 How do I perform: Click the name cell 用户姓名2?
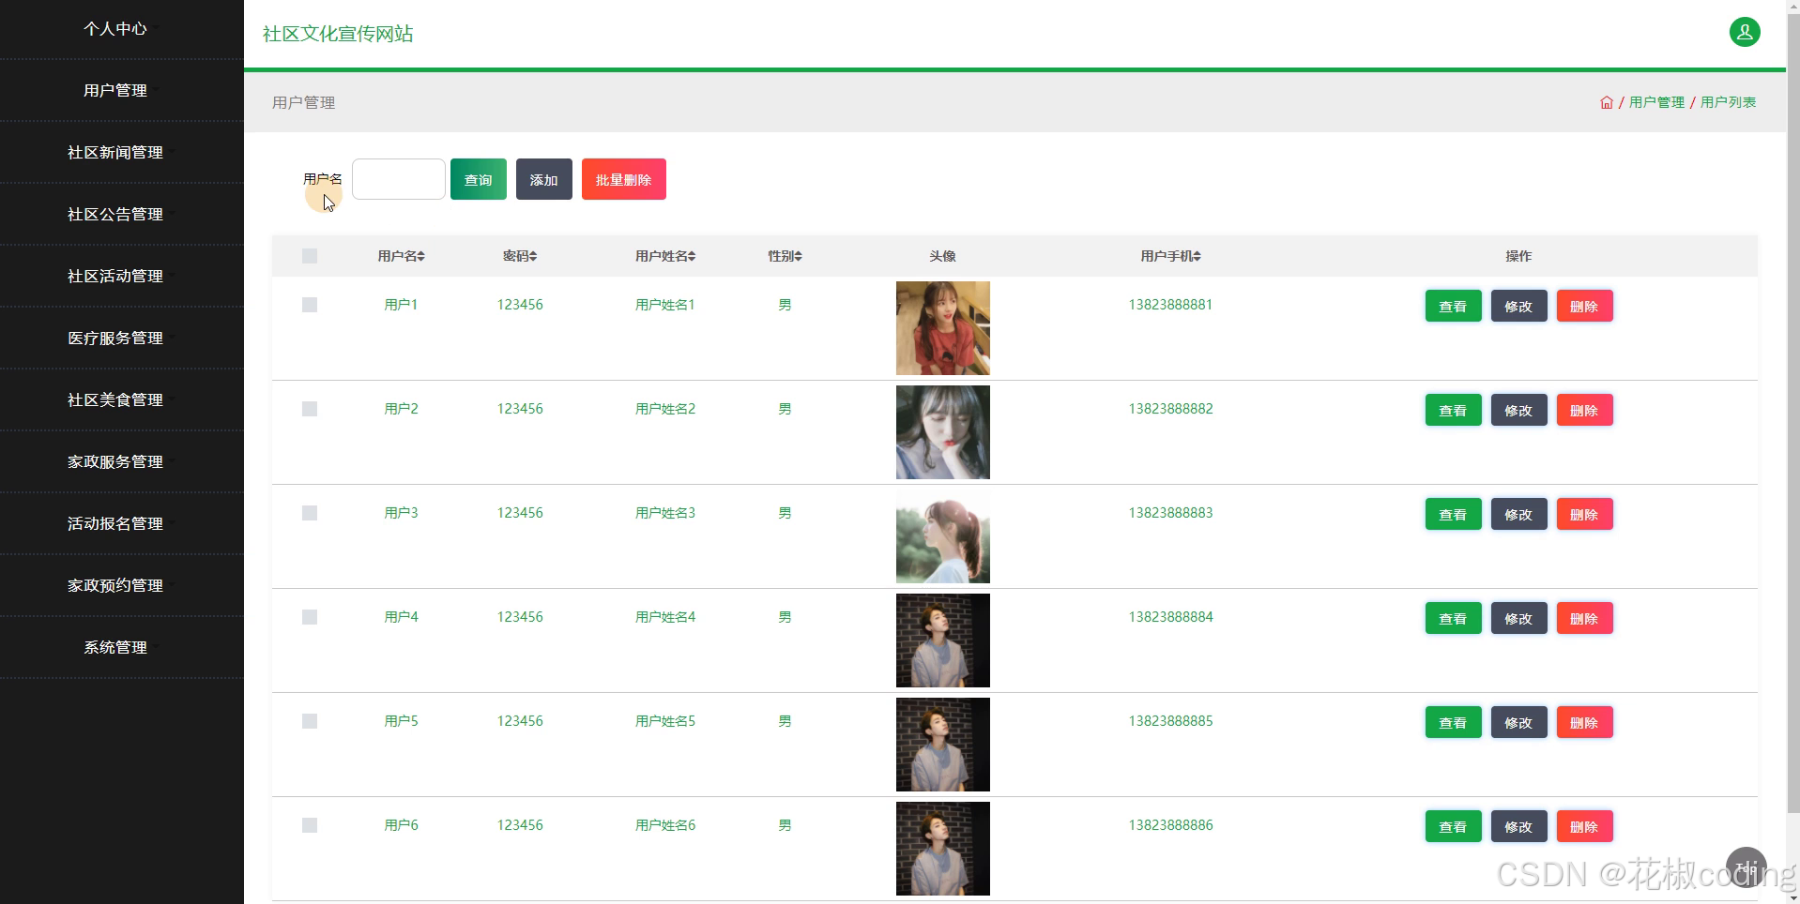(x=665, y=409)
